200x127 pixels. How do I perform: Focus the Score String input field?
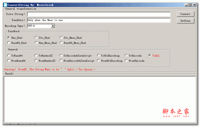pos(99,14)
